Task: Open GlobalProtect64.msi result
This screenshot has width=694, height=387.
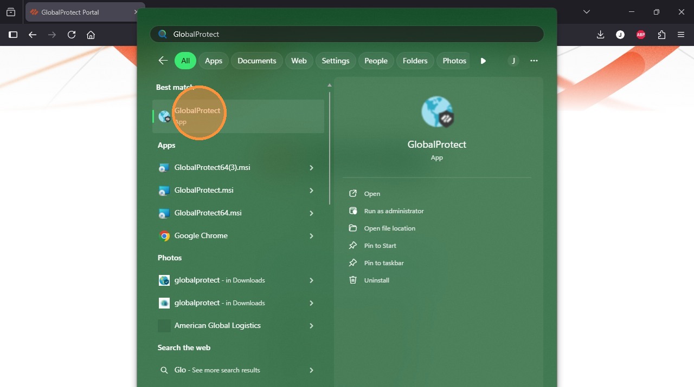Action: click(238, 213)
